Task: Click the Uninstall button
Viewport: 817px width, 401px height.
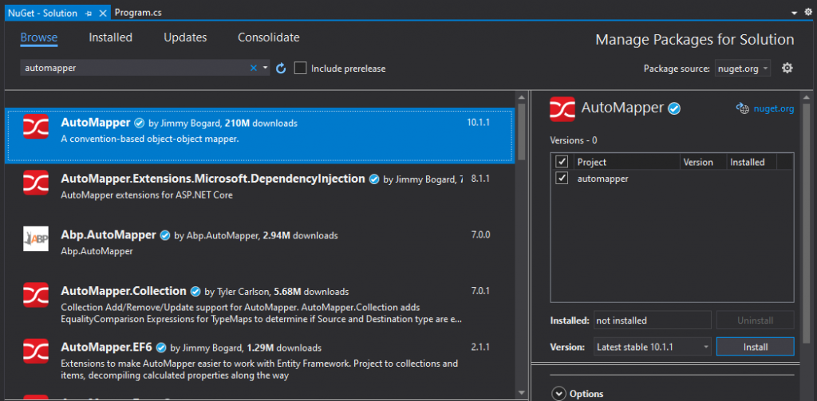Action: (x=755, y=320)
